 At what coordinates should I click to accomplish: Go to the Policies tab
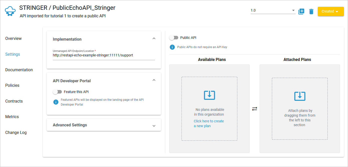12,85
